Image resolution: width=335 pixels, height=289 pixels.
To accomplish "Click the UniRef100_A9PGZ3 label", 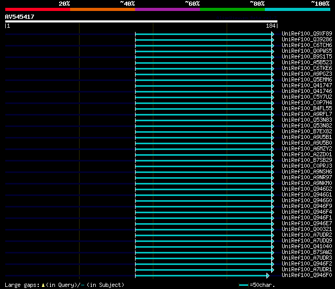I will tap(307, 74).
